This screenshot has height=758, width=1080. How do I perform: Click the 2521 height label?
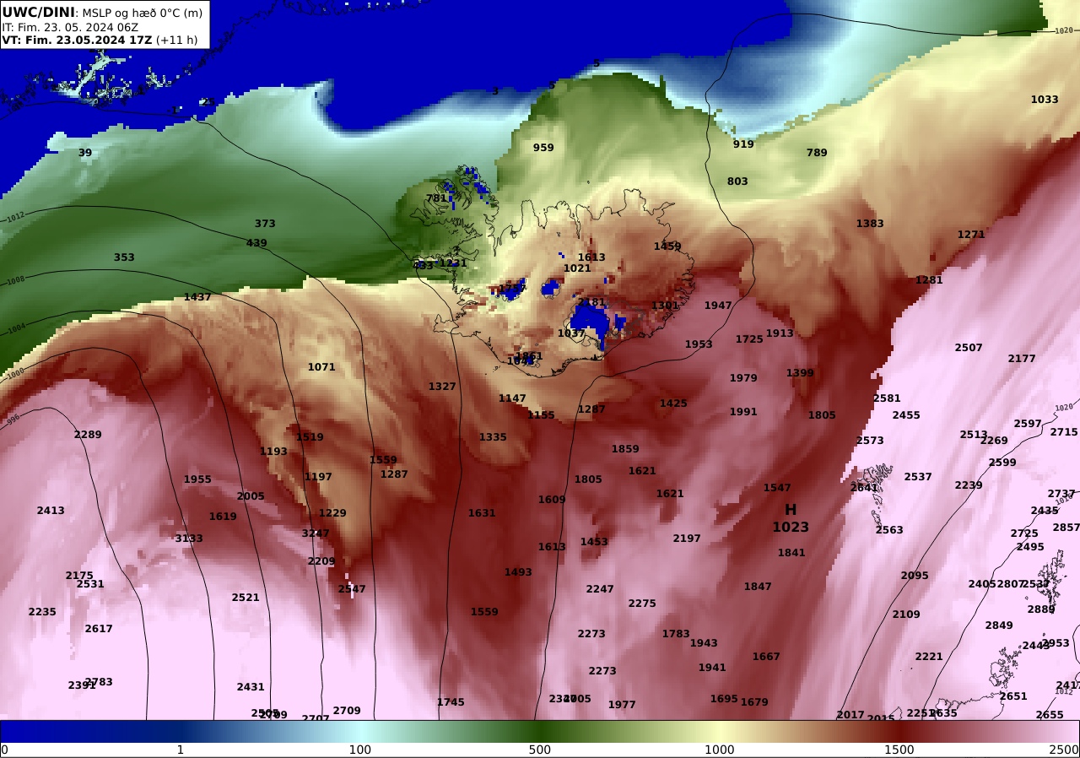[x=246, y=598]
